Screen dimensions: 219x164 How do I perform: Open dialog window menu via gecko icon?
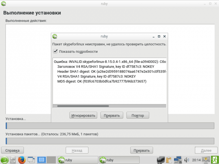point(55,36)
